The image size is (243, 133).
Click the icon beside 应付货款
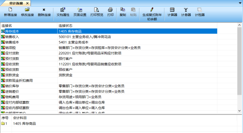pos(3,53)
